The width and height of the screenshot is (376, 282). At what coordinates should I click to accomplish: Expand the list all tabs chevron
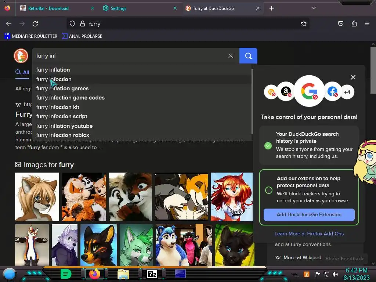click(x=314, y=8)
